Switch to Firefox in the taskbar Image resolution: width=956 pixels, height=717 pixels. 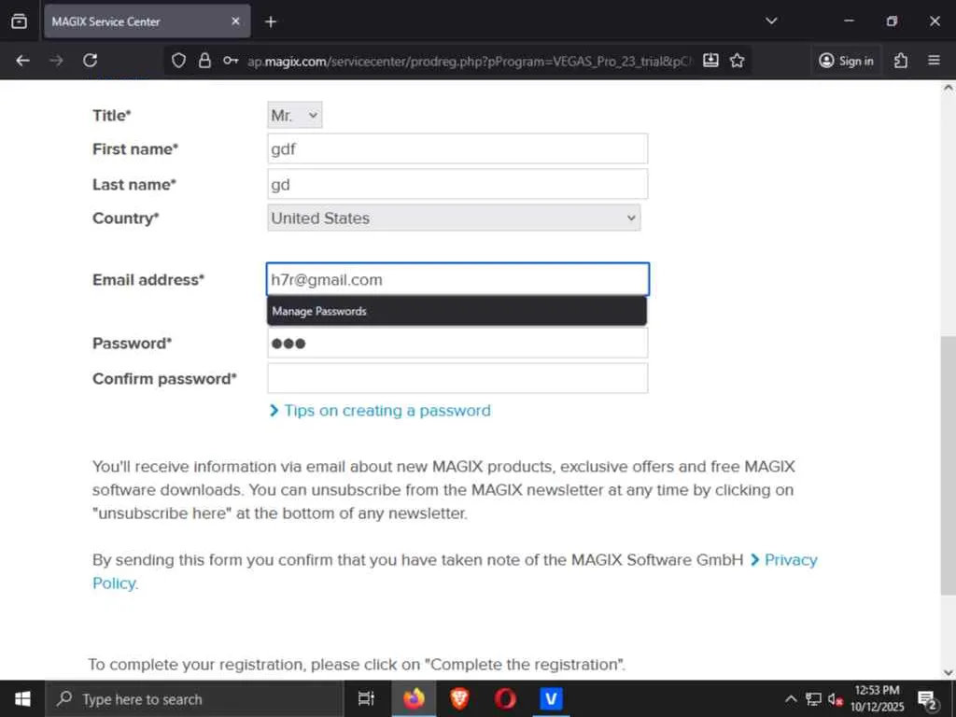(x=414, y=698)
